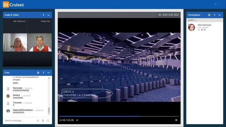Click the Deck 6 Theatre La Comedie caption
The height and width of the screenshot is (127, 226).
87,93
